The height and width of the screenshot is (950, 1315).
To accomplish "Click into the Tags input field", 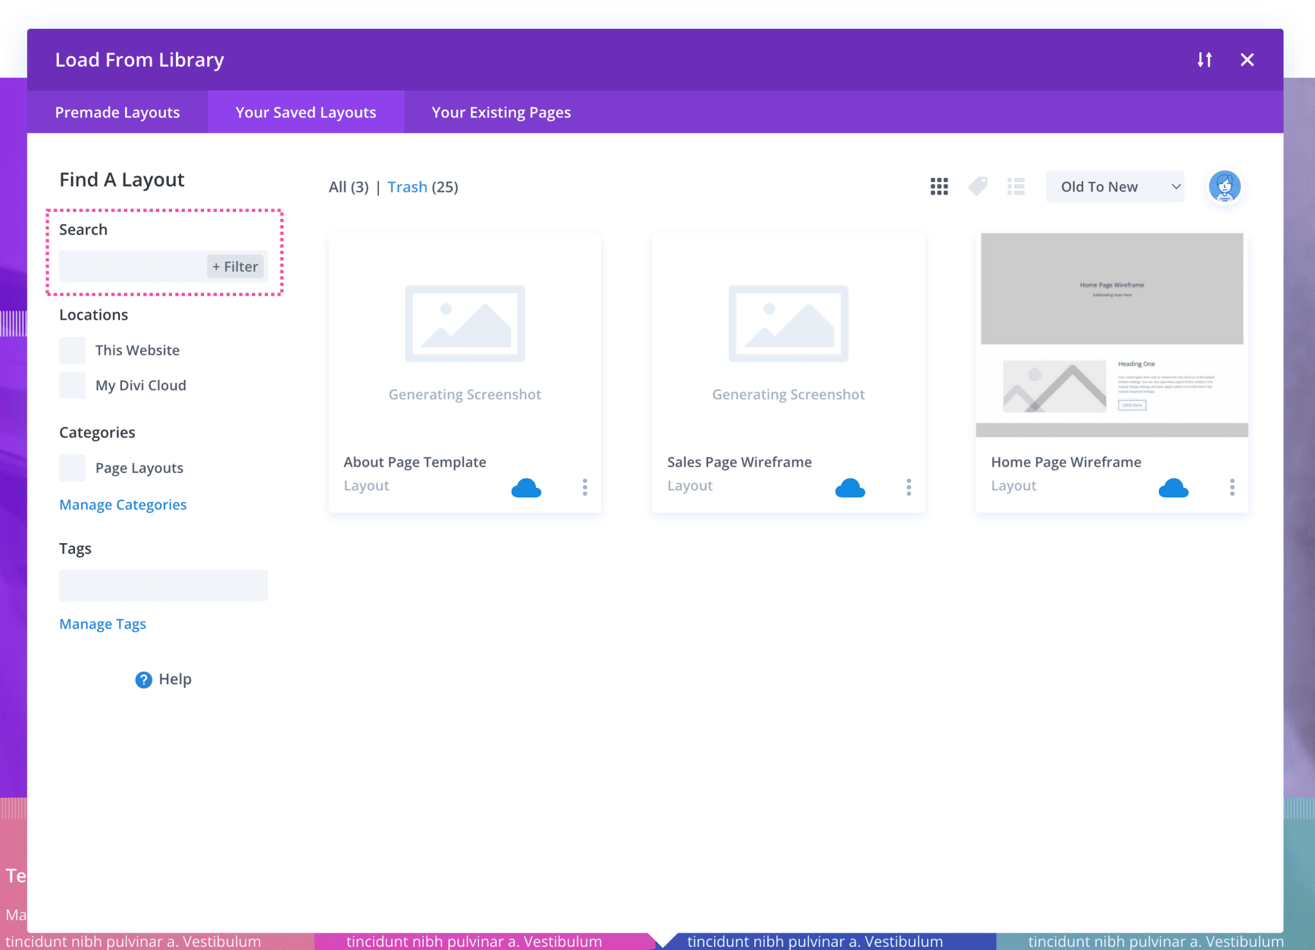I will click(163, 585).
